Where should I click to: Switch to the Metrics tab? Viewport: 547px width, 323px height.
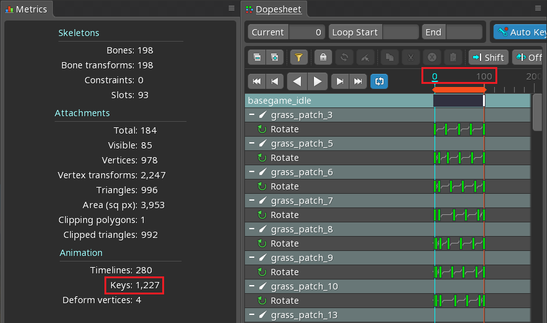(x=26, y=9)
